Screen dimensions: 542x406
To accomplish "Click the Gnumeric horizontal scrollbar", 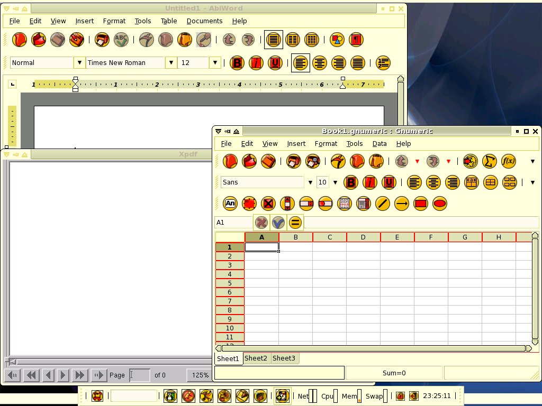I will (374, 348).
